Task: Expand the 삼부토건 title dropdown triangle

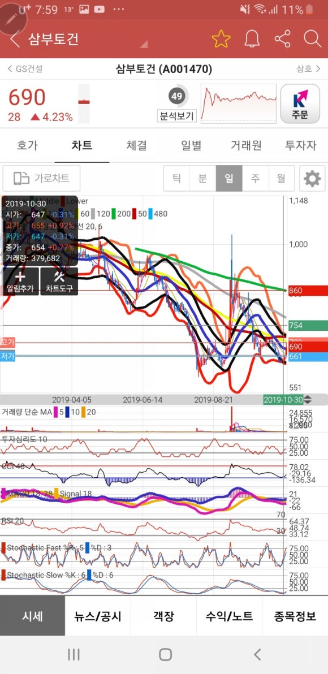Action: pos(144,44)
